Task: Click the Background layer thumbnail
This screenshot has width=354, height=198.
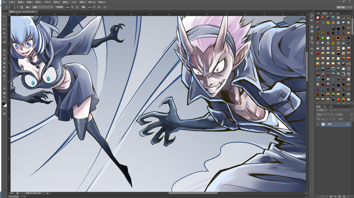Action: (323, 124)
